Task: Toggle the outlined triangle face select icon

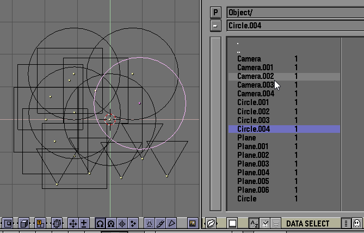Action: tap(171, 224)
